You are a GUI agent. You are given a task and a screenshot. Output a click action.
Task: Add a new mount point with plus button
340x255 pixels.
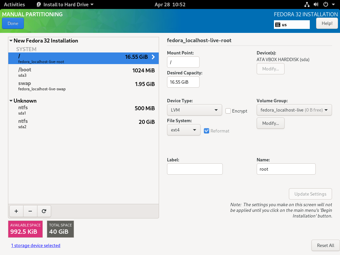click(x=16, y=211)
